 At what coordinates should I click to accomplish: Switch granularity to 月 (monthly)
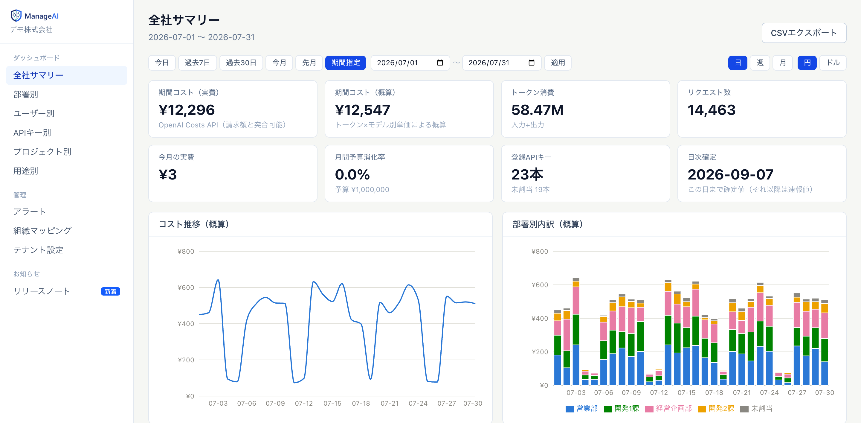click(782, 63)
